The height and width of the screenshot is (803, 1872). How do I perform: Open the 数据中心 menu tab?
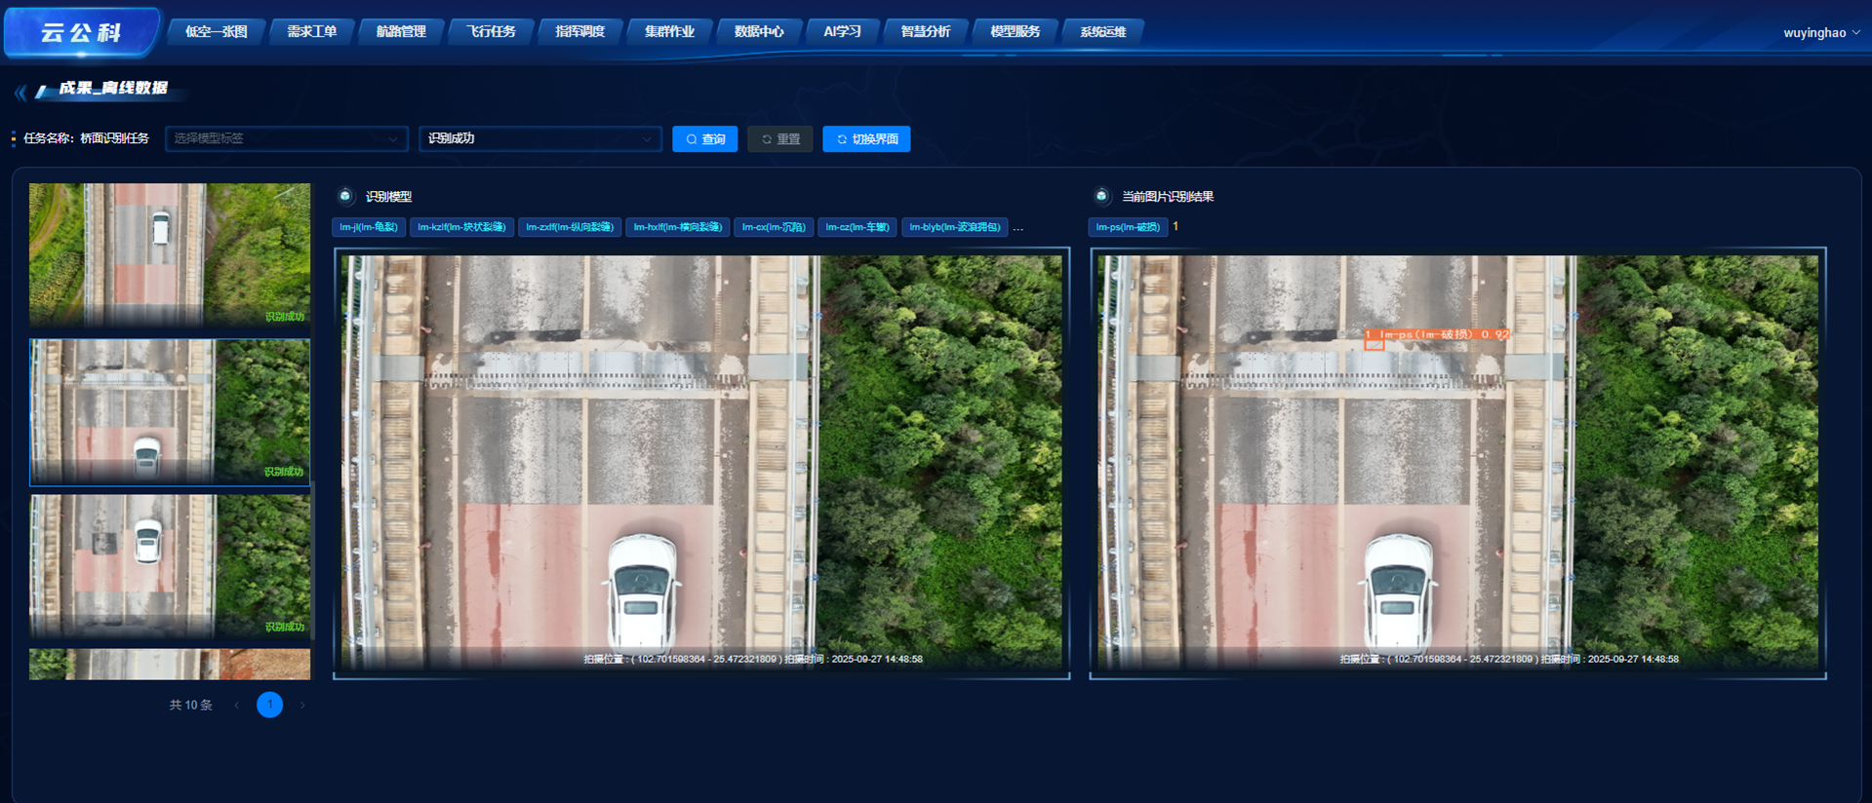759,31
